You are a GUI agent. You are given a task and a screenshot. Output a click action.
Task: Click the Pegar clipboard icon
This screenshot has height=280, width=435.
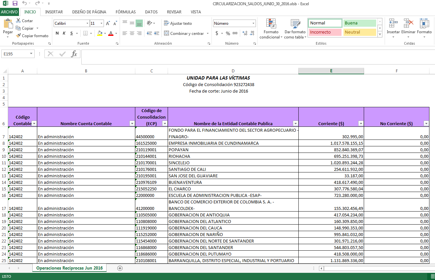[8, 24]
